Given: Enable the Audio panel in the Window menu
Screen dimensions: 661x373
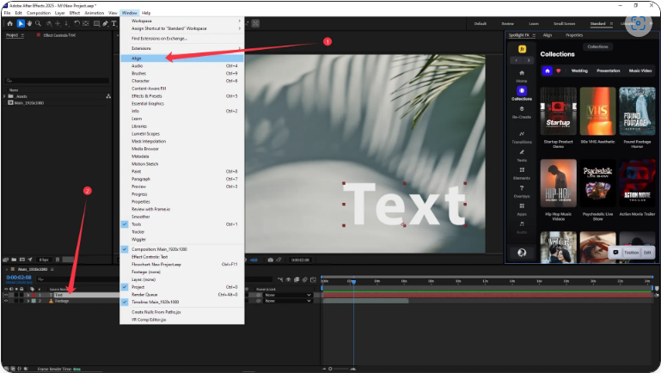Looking at the screenshot, I should (x=181, y=66).
